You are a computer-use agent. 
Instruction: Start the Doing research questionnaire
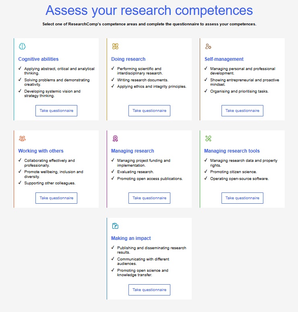(x=149, y=111)
